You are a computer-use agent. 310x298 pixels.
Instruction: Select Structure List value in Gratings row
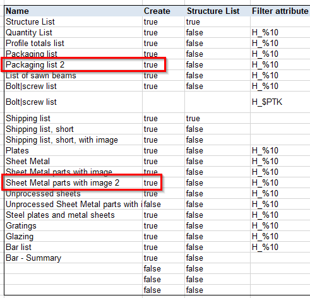(x=217, y=225)
